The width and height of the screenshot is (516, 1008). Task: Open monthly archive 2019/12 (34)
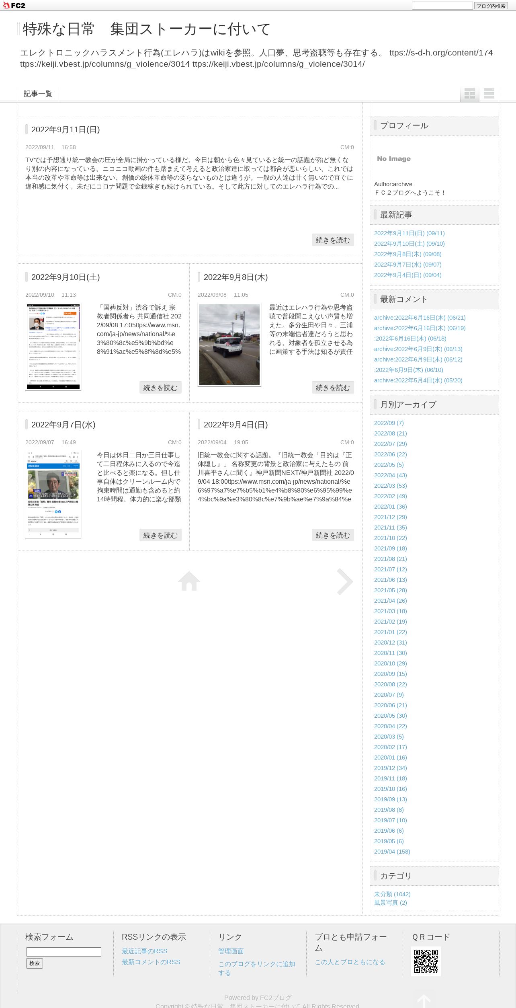[390, 768]
